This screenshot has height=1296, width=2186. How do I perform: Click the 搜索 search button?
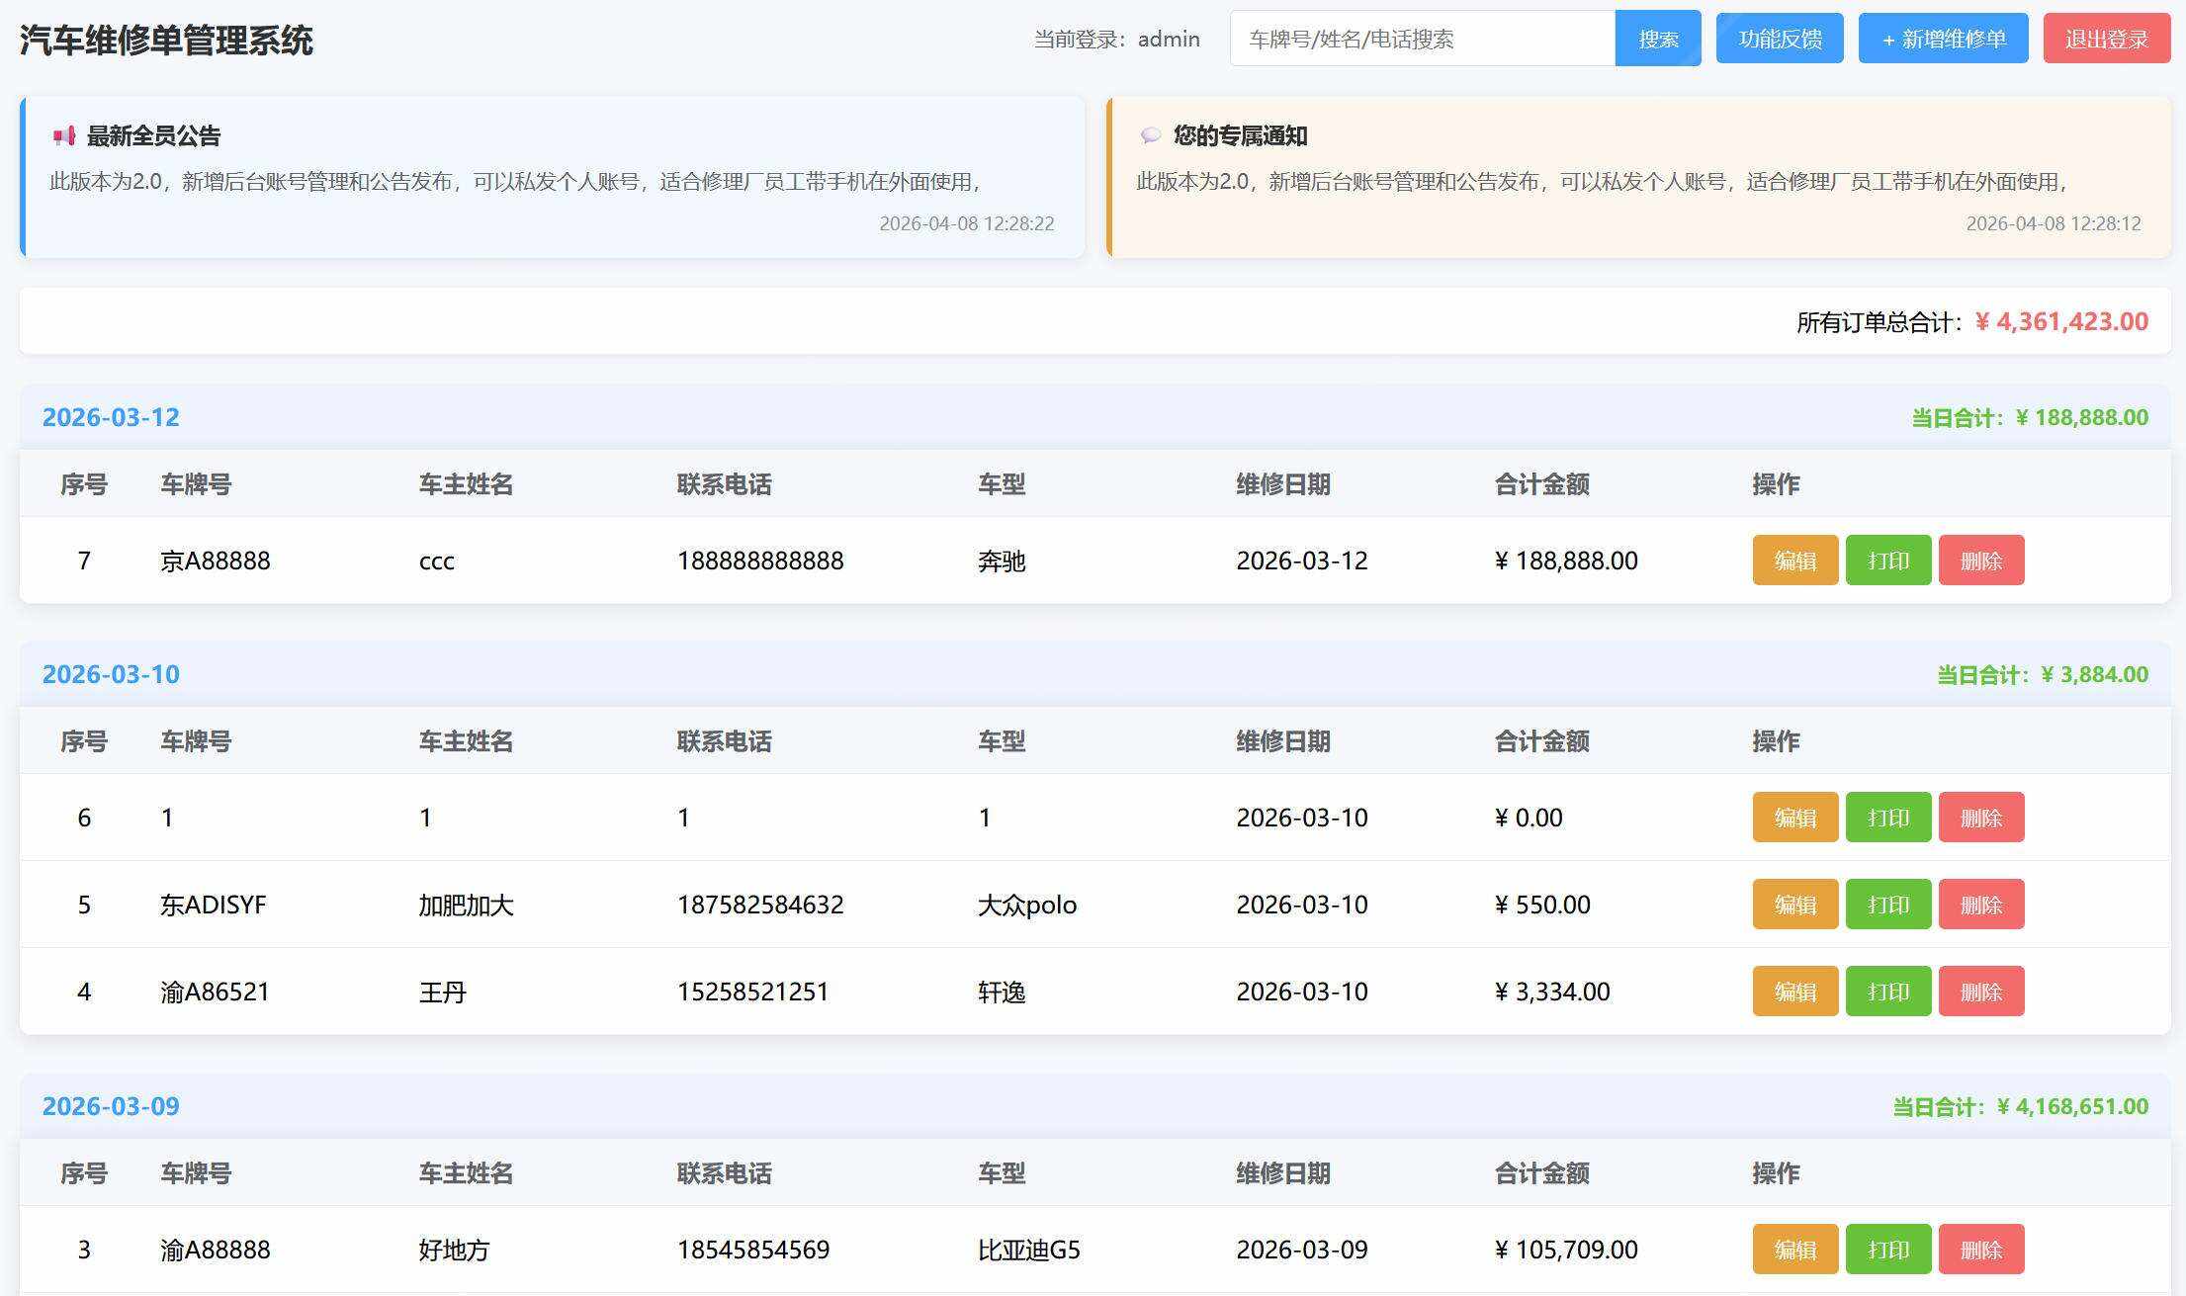coord(1657,38)
